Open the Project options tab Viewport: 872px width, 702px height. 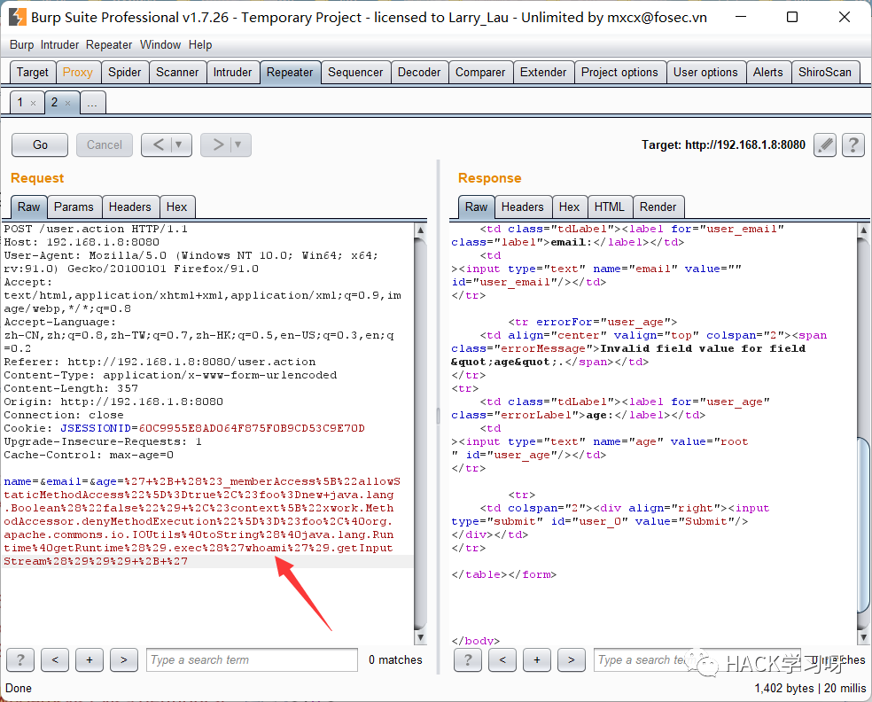[619, 73]
